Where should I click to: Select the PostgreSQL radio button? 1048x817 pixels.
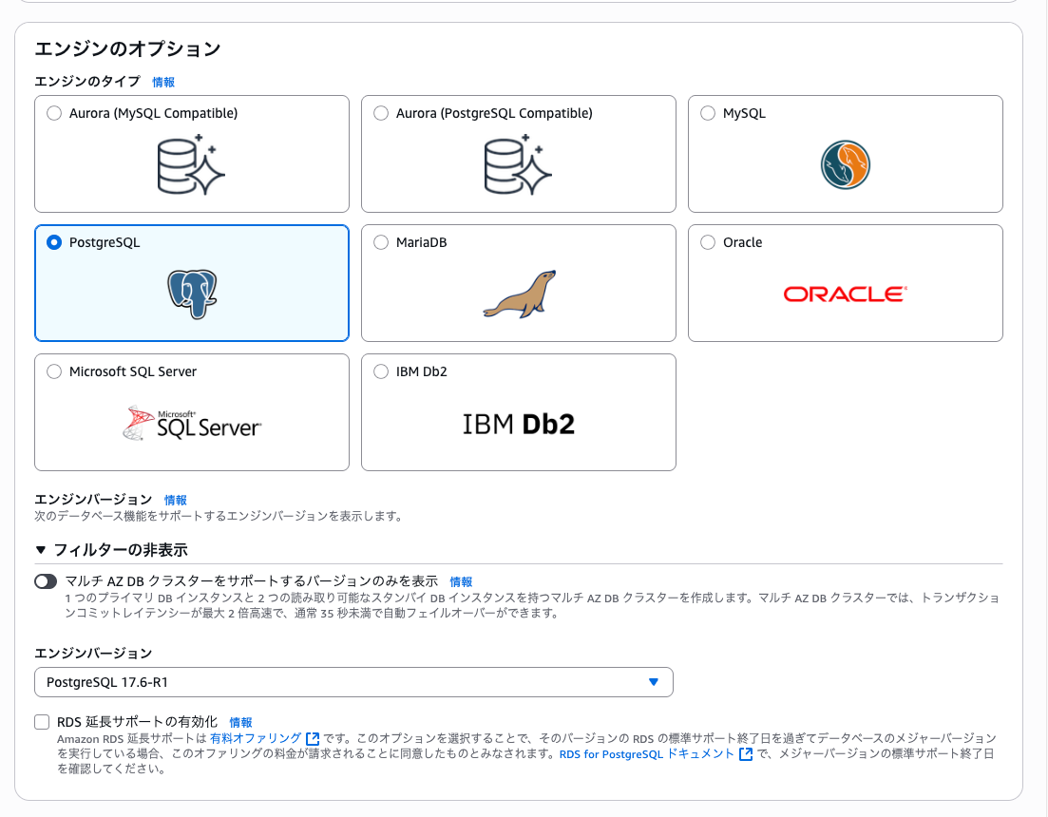54,242
